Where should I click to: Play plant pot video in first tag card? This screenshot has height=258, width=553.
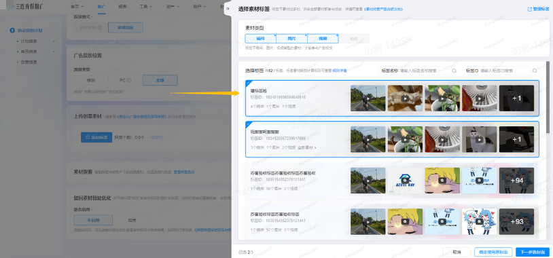pyautogui.click(x=442, y=98)
